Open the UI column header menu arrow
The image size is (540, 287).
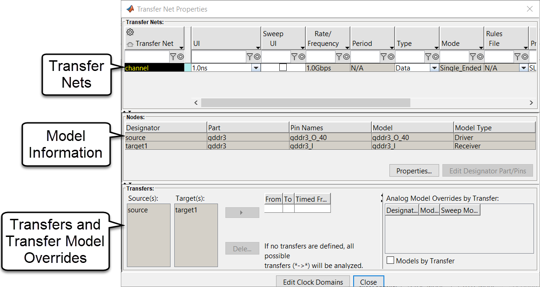pyautogui.click(x=258, y=48)
